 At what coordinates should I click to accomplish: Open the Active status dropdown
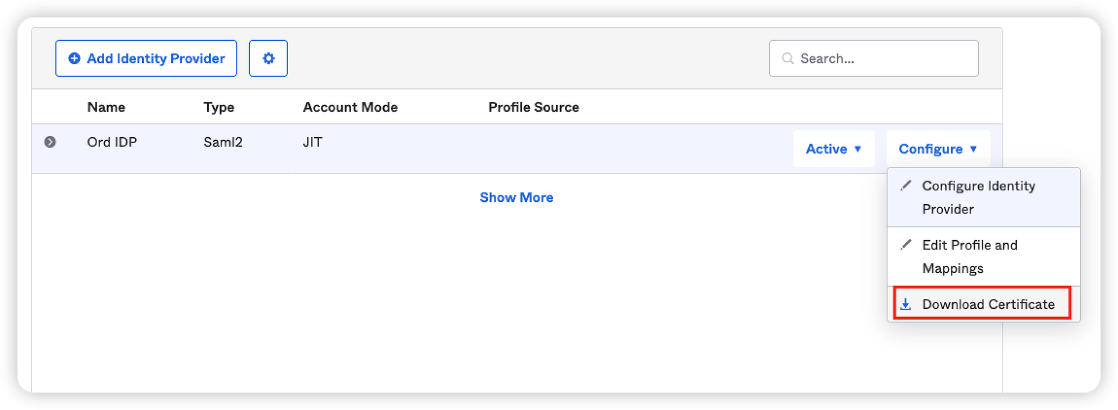(833, 149)
